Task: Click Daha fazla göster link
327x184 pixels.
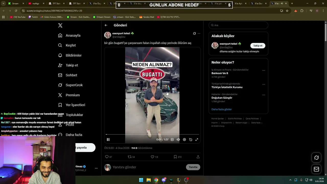Action: tap(221, 109)
